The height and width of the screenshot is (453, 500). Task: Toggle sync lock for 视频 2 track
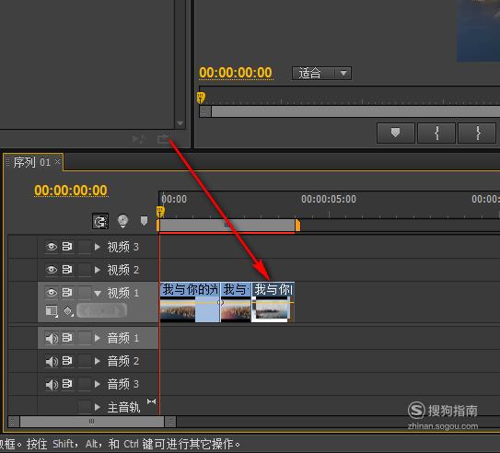67,270
